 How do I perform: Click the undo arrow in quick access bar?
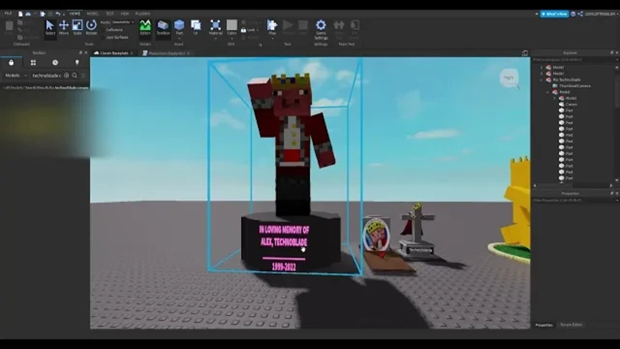tap(58, 14)
